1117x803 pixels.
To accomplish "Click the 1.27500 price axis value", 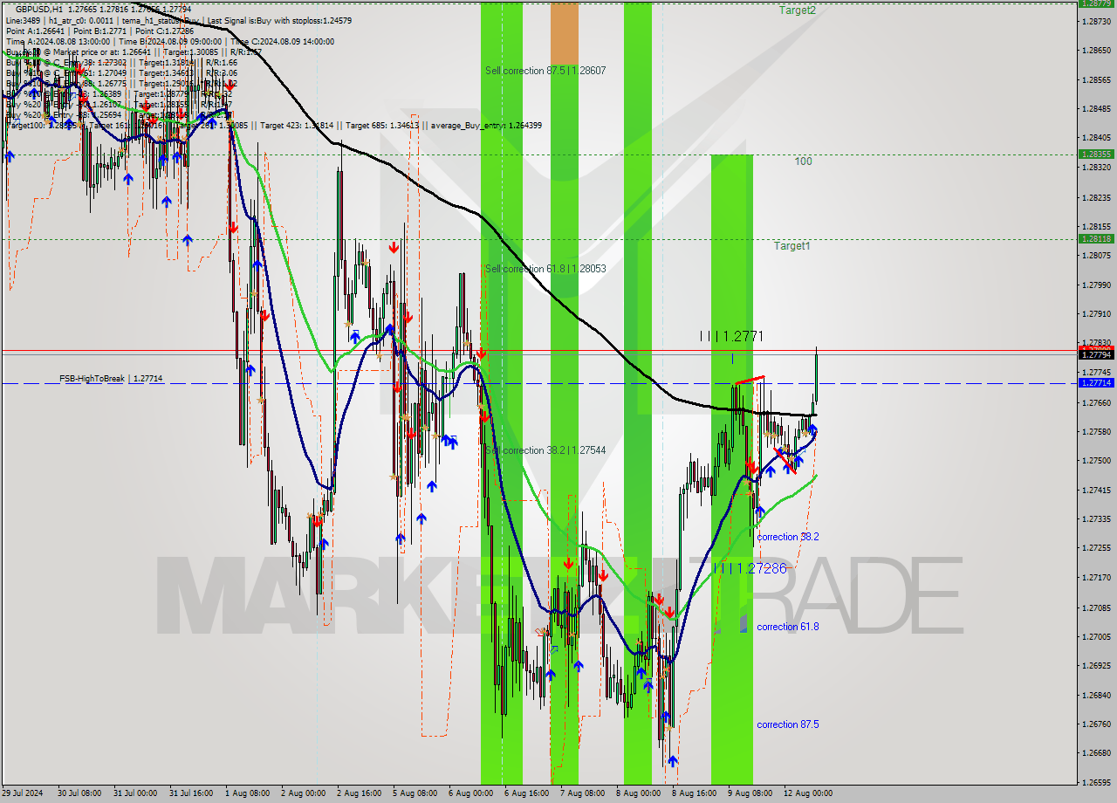I will point(1095,461).
